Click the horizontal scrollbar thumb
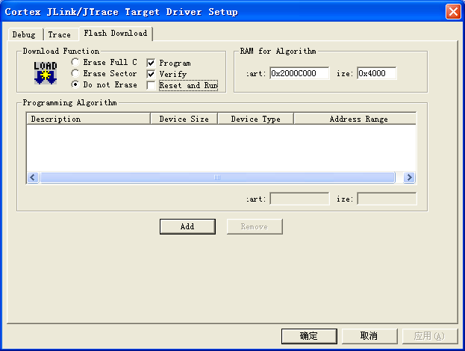Screen dimensions: 465x351 click(217, 178)
